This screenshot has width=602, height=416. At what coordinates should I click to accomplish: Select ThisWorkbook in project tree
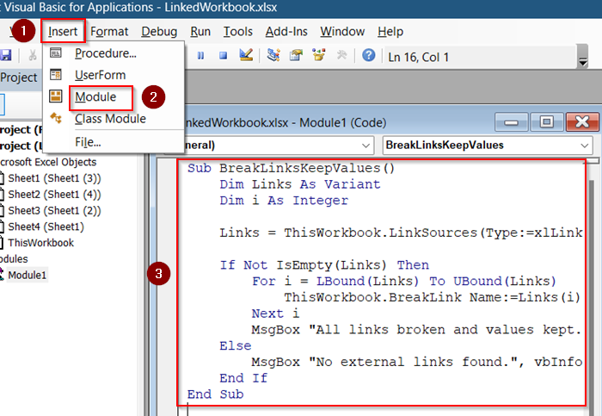click(40, 243)
